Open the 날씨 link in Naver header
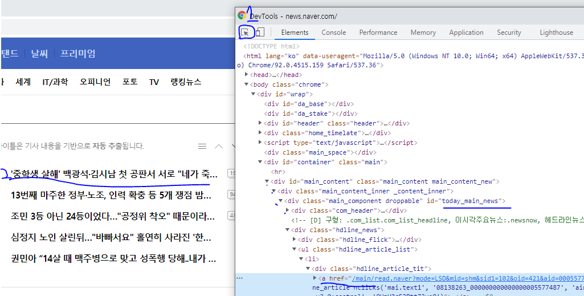Viewport: 584px width, 296px height. [x=40, y=53]
